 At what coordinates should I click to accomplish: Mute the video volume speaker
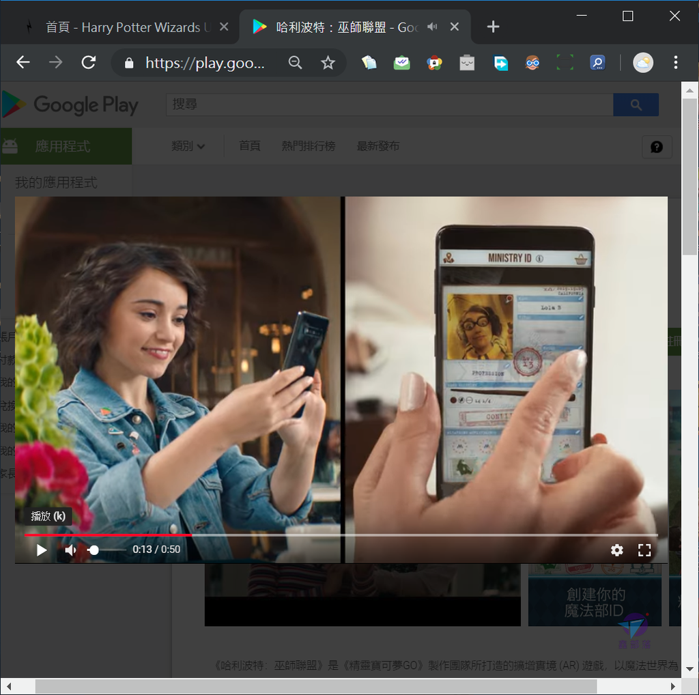coord(71,550)
